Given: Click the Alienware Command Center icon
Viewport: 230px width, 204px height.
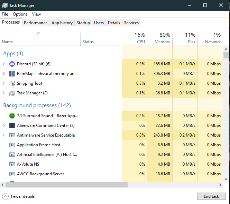Looking at the screenshot, I should coord(12,126).
